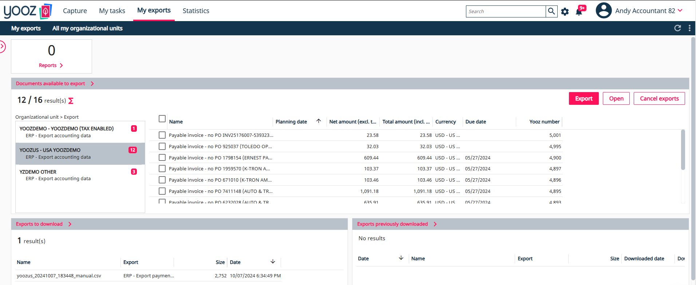Click the sigma totals icon
Image resolution: width=696 pixels, height=285 pixels.
click(71, 101)
